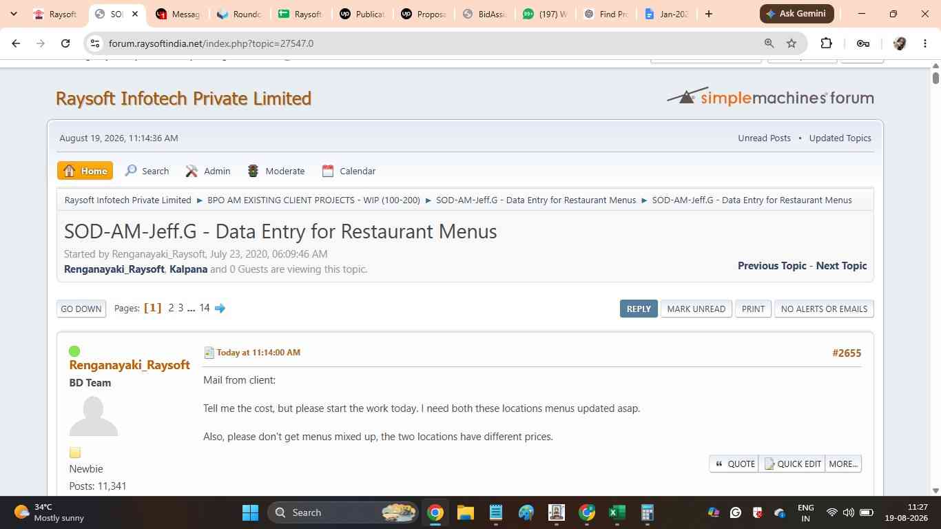Go to the Next Topic link
941x529 pixels.
click(841, 265)
